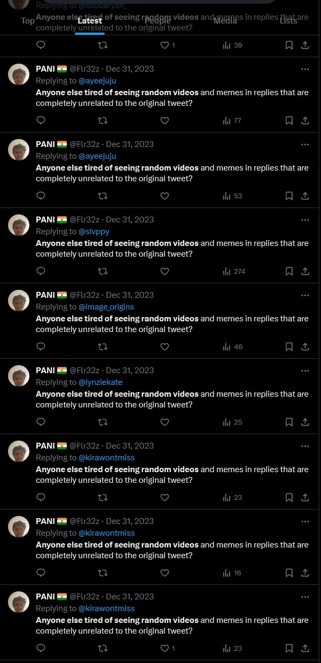This screenshot has height=663, width=321.
Task: Switch to the People tab
Action: click(158, 21)
